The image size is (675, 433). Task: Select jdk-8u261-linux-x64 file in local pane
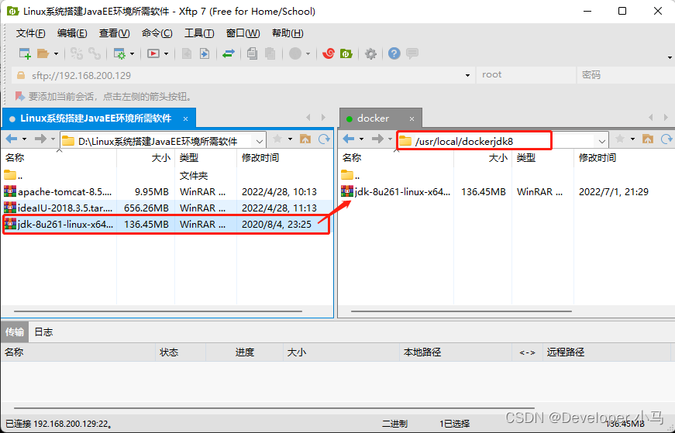167,225
